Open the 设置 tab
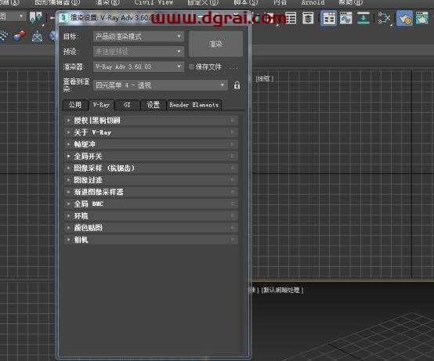The image size is (434, 361). pyautogui.click(x=153, y=105)
